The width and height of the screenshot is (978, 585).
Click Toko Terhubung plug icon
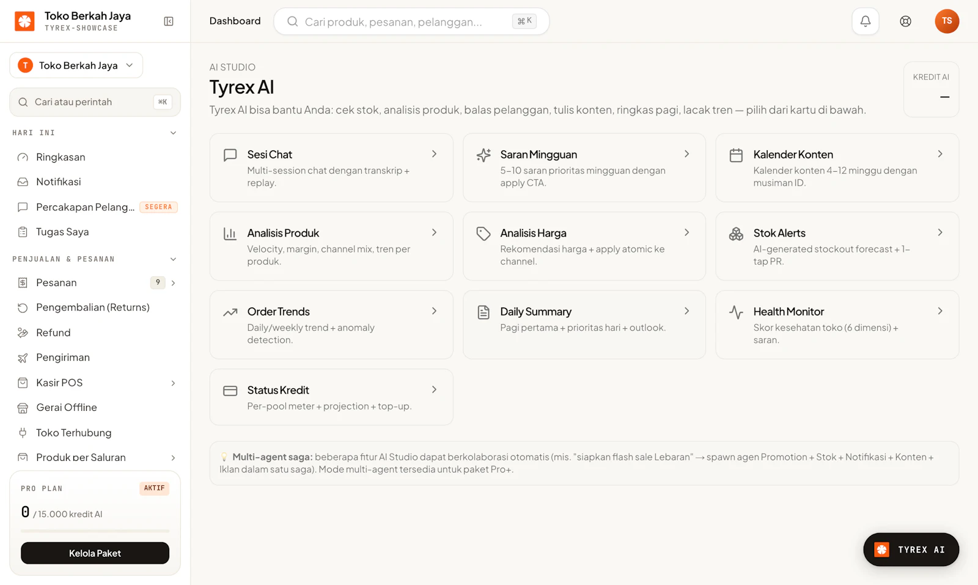[x=23, y=433]
